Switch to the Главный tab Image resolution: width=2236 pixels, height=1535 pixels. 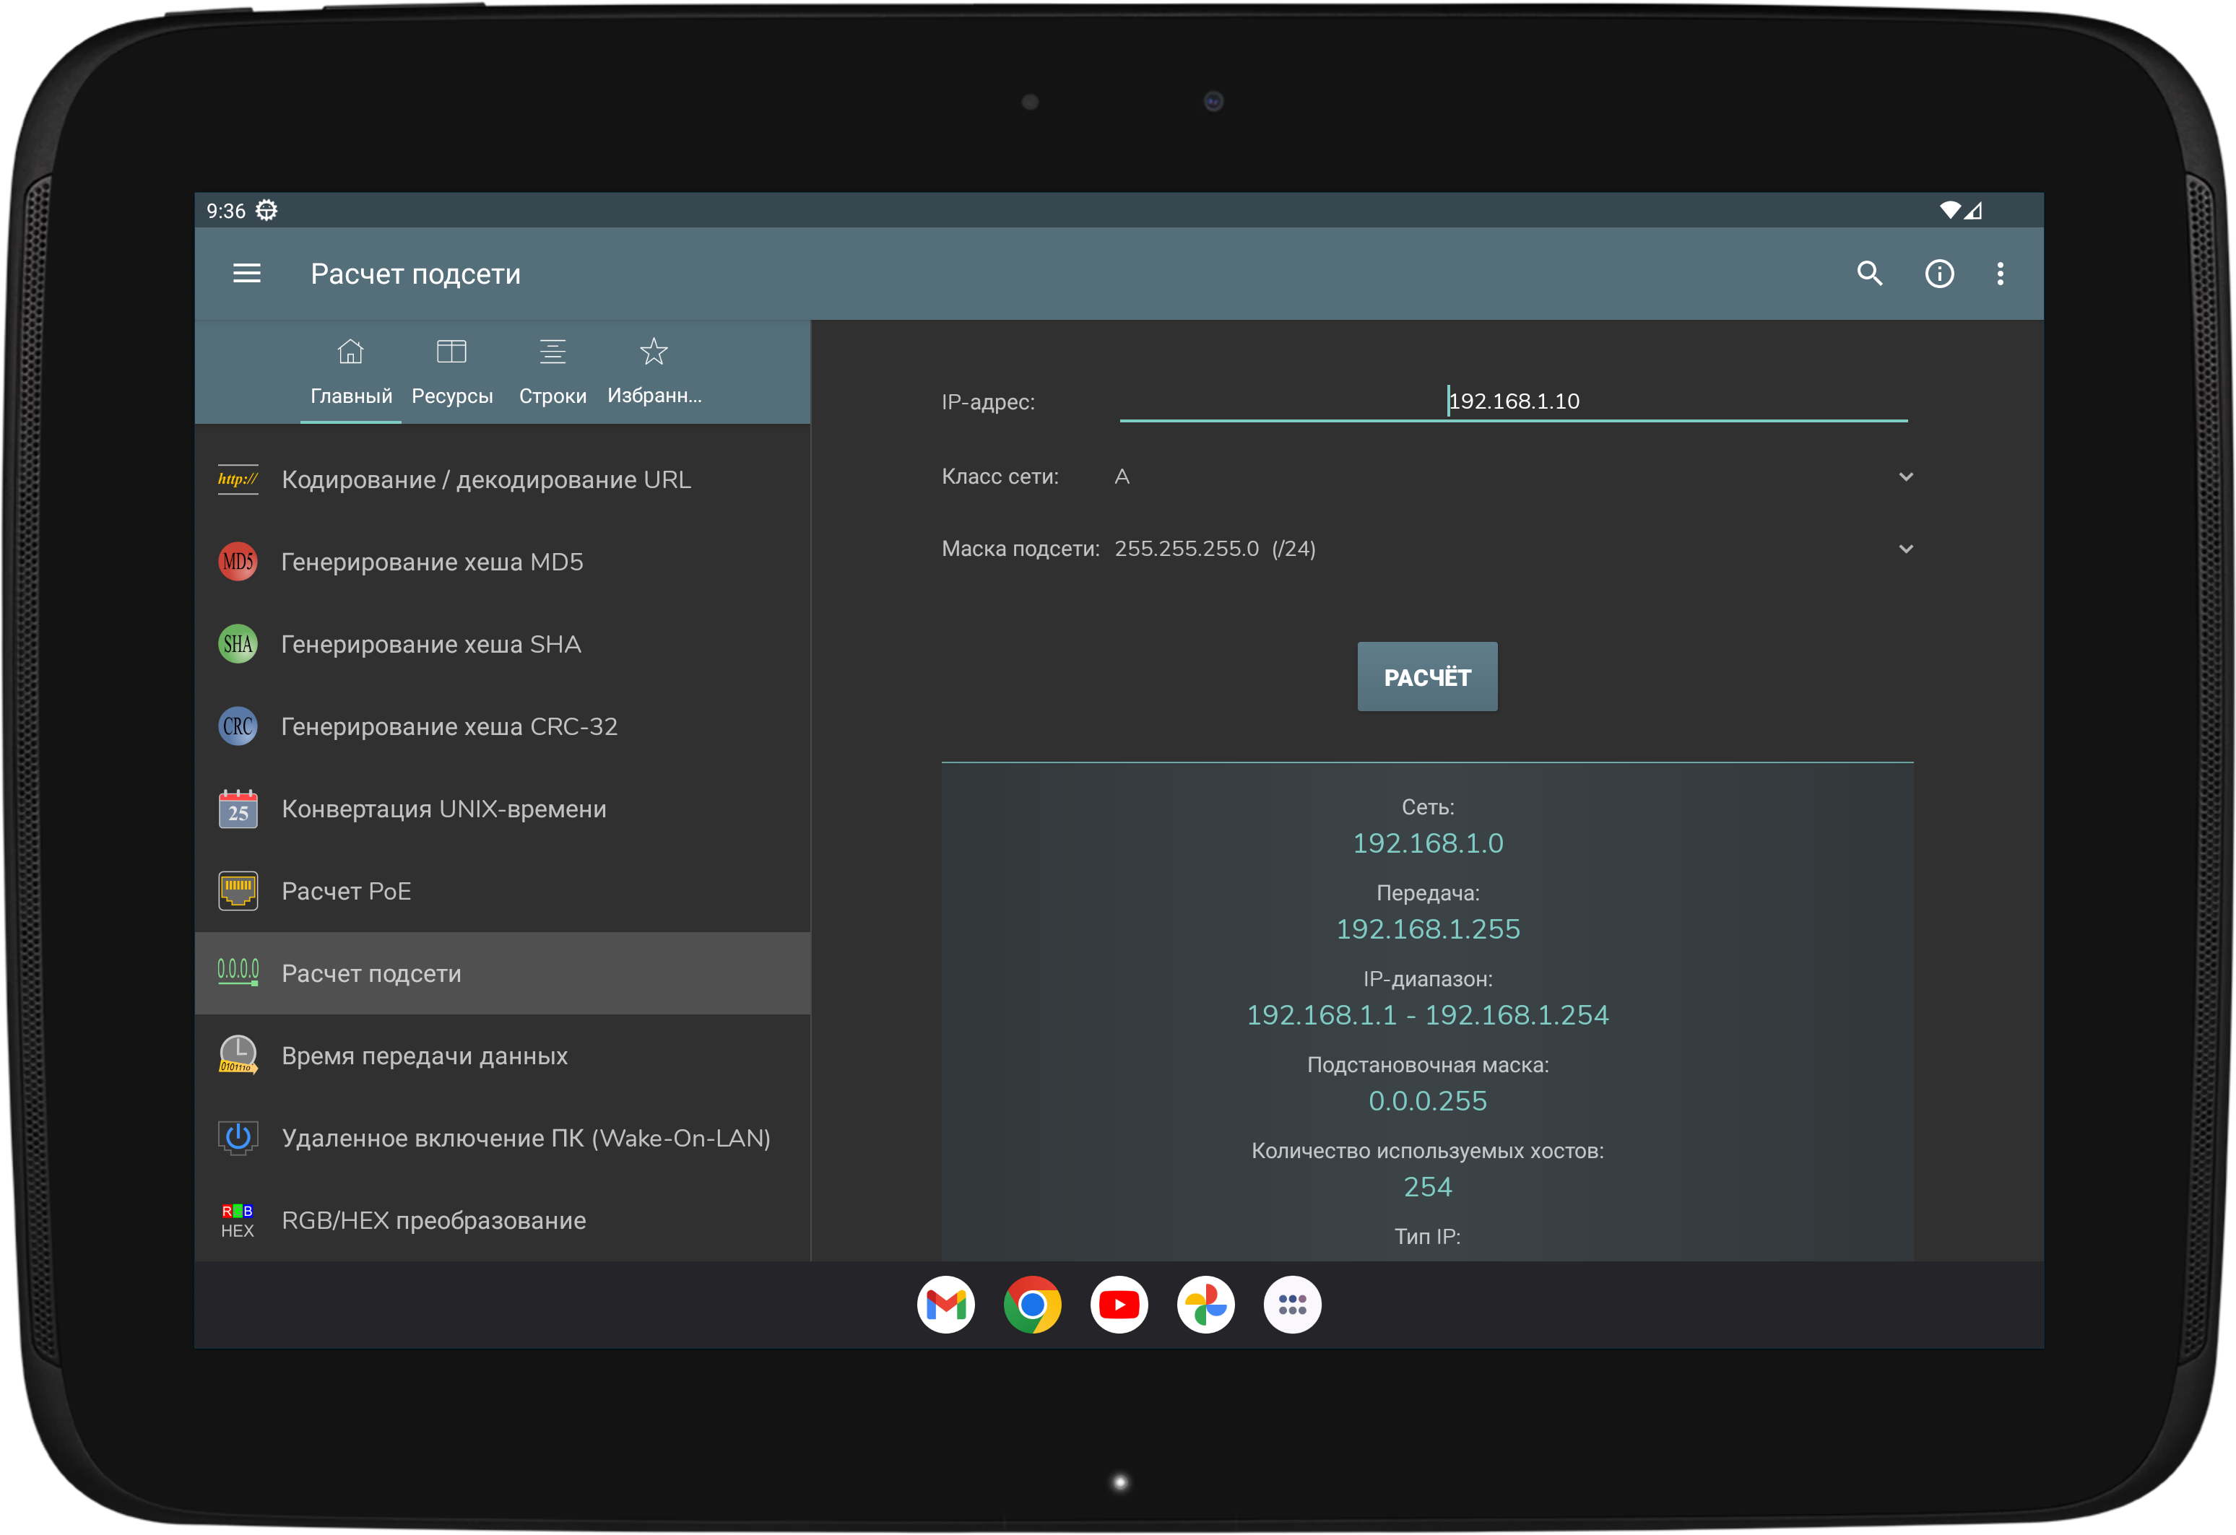(351, 373)
